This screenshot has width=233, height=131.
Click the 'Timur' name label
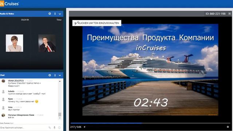click(x=59, y=20)
